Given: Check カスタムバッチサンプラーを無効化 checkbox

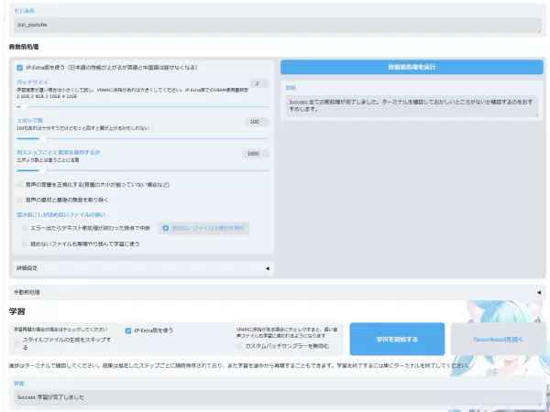Looking at the screenshot, I should click(x=239, y=346).
